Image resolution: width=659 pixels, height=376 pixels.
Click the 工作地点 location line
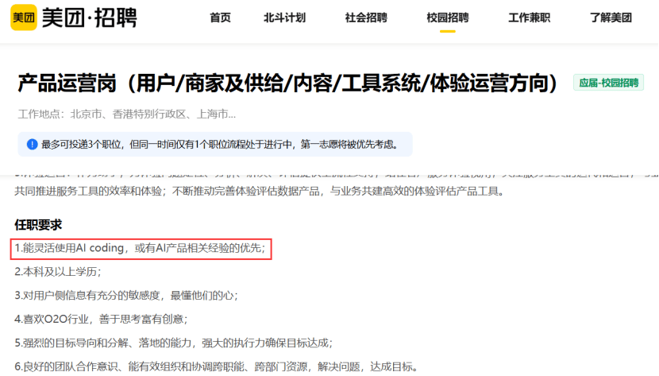[126, 114]
